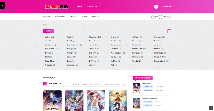214x111 pixels.
Task: Sort results by Latest
Action: [85, 84]
